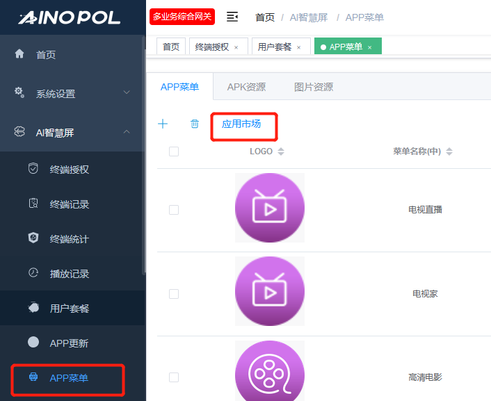Click the trash delete icon
This screenshot has width=491, height=401.
(195, 124)
